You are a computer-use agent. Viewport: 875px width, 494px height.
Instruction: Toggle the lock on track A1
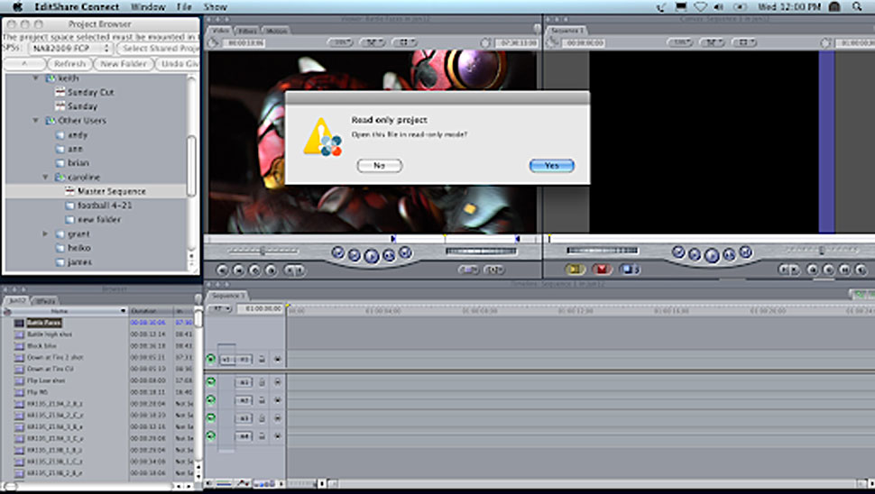[x=262, y=382]
